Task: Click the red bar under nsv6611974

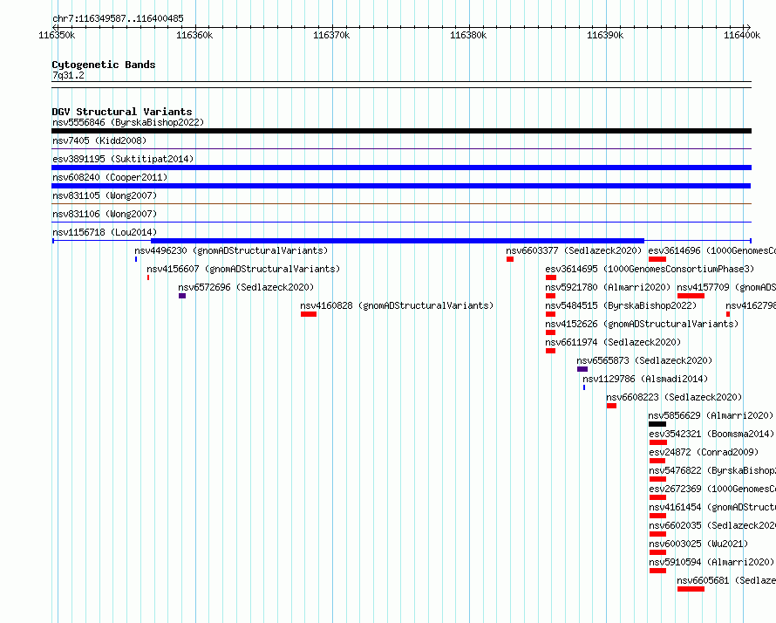Action: point(550,351)
